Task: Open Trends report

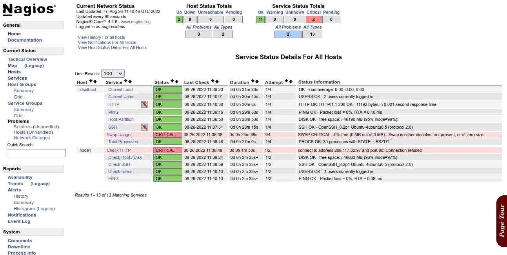Action: (15, 184)
